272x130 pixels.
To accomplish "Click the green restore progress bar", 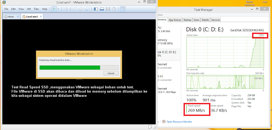I will 79,68.
